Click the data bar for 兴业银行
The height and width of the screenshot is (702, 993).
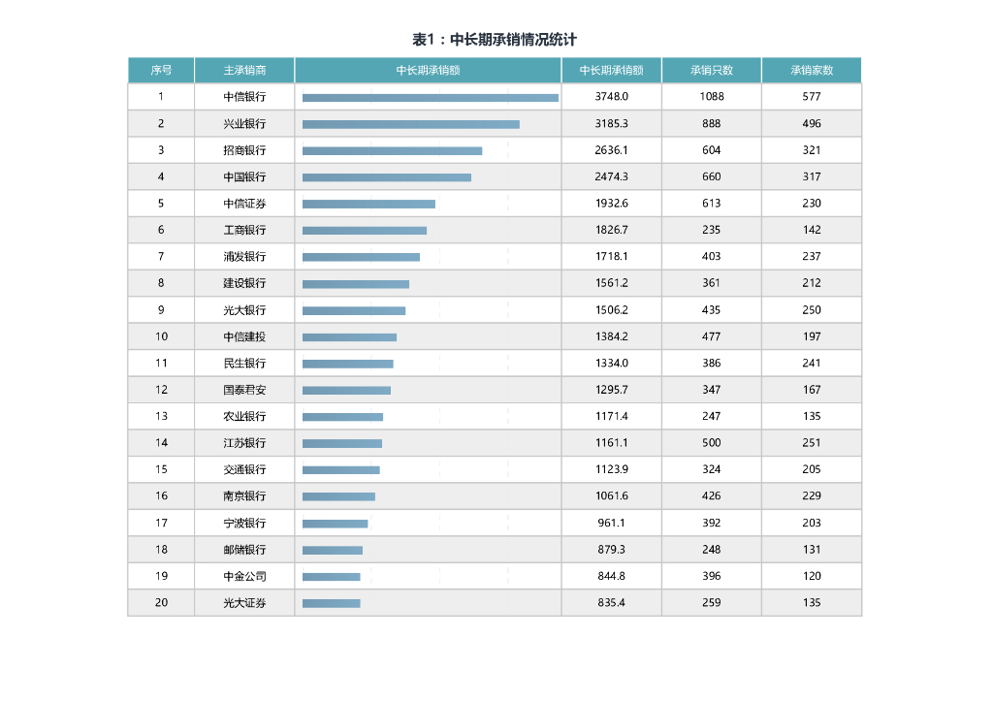tap(411, 125)
